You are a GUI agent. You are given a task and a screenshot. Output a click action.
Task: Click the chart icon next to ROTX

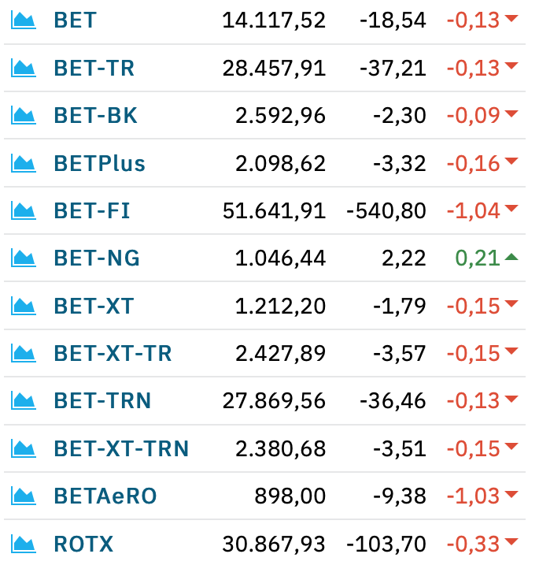pos(24,544)
